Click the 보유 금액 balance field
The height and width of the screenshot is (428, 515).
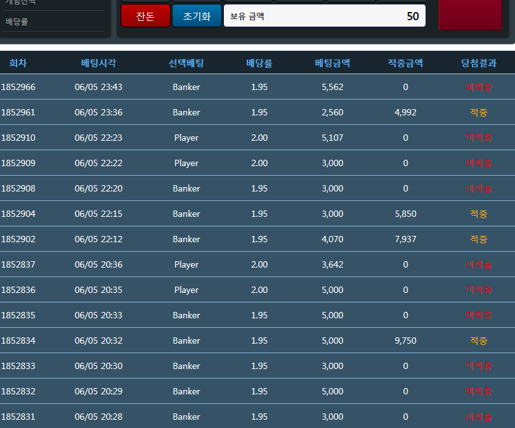pyautogui.click(x=325, y=16)
